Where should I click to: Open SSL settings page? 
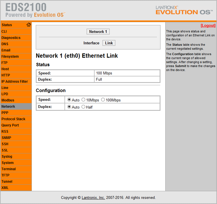tap(16, 150)
